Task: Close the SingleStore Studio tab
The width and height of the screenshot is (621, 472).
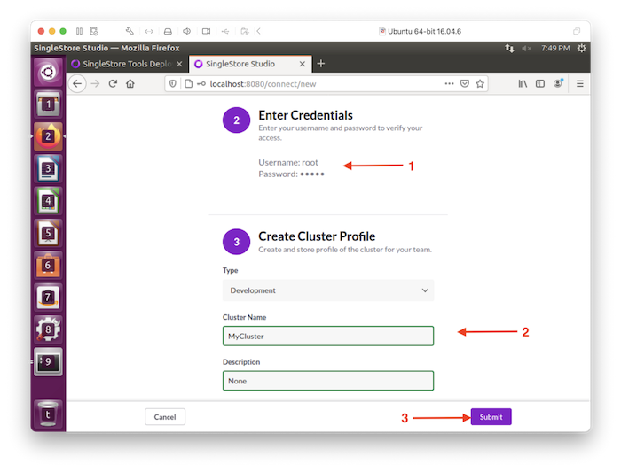Action: 303,64
